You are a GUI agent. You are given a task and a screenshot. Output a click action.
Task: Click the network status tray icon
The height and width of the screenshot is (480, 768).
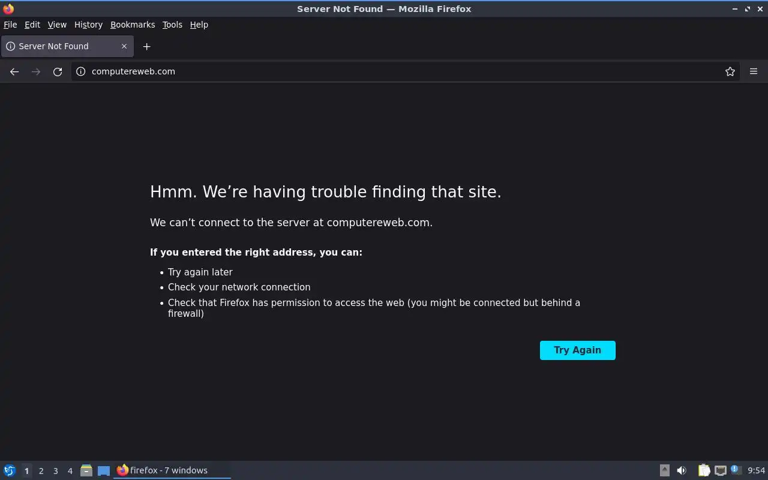pos(721,470)
